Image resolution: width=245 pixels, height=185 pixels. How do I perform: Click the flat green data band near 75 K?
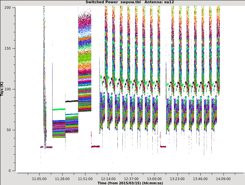point(59,110)
